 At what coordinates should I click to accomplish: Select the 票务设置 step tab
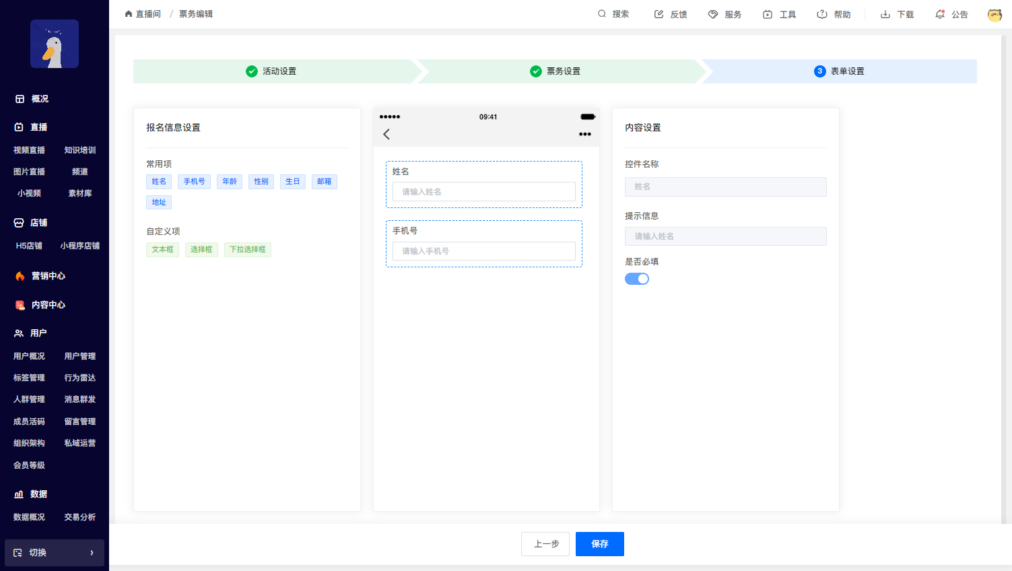tap(555, 71)
